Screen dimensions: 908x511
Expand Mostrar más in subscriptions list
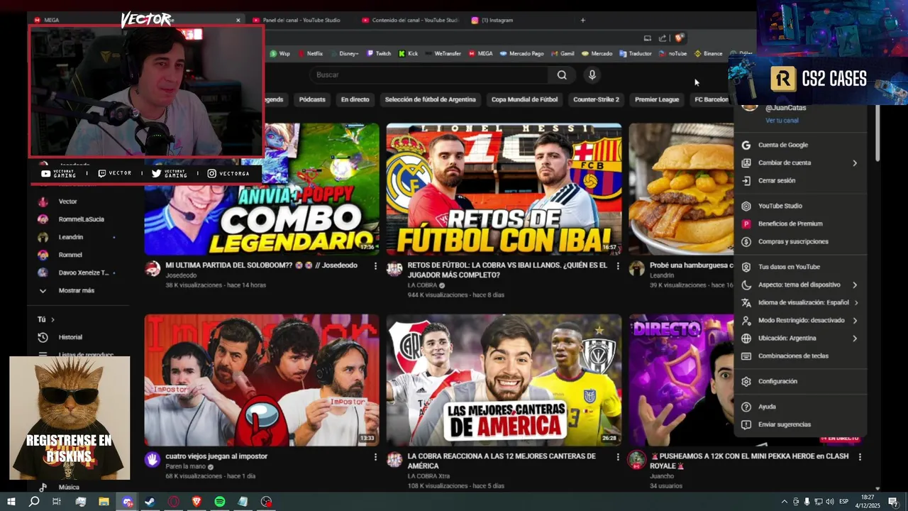(x=77, y=290)
